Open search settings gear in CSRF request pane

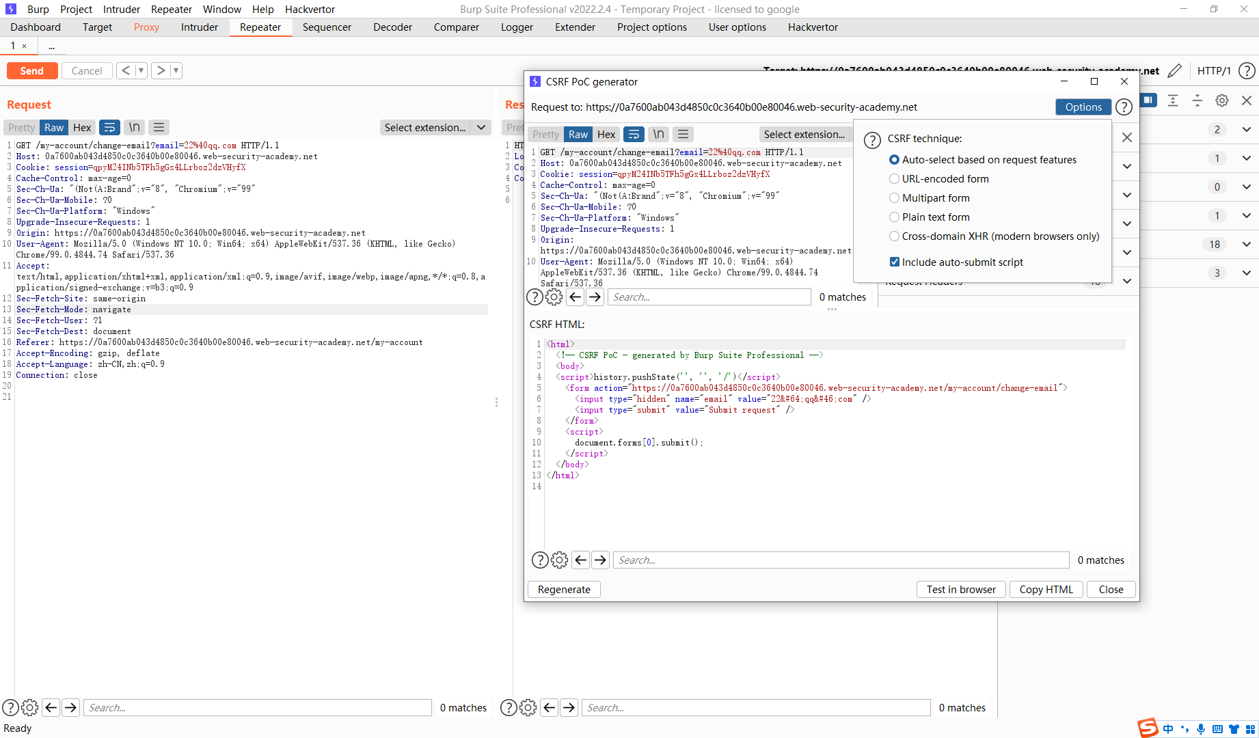pyautogui.click(x=554, y=297)
